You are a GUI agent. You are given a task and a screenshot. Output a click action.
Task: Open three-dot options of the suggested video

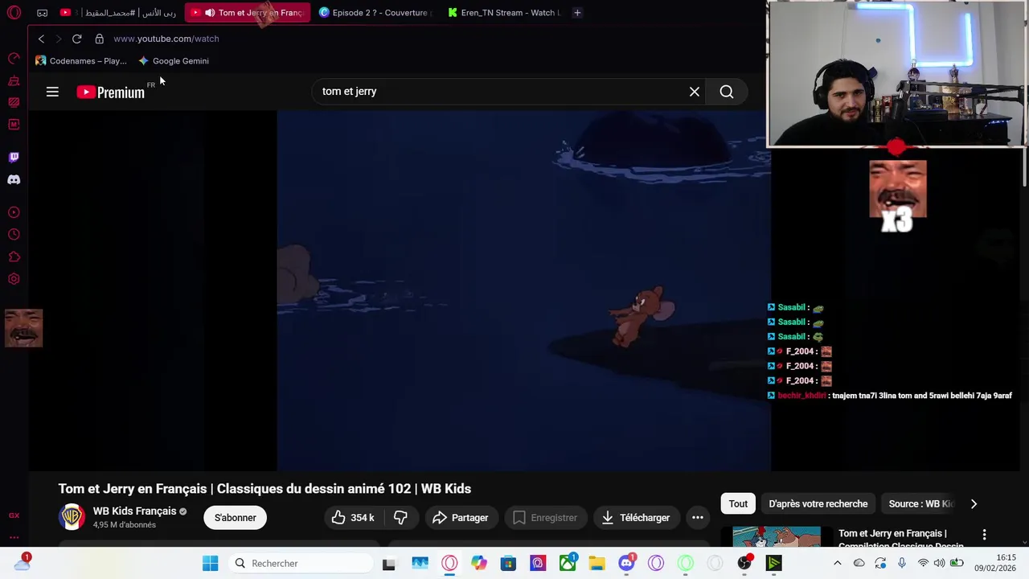pyautogui.click(x=984, y=535)
